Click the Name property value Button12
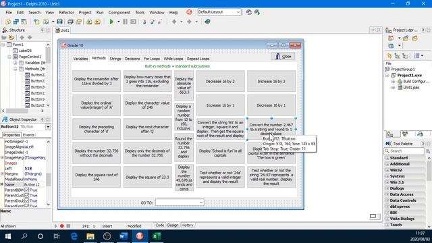Viewport: 432px width, 243px height. tap(34, 184)
